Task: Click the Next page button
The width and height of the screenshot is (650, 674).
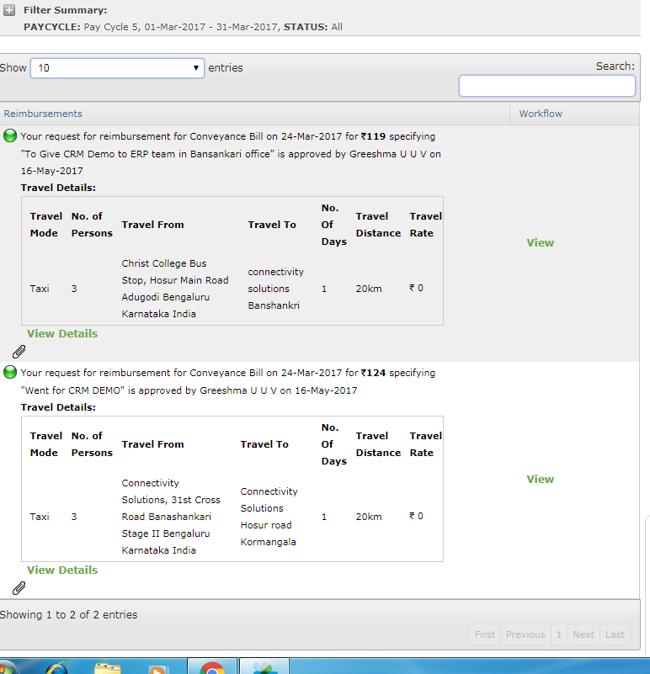Action: (x=583, y=634)
